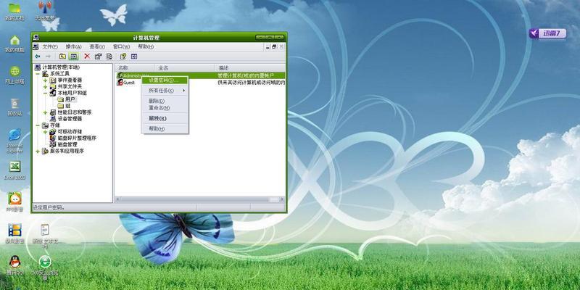Open the 操作 menu
580x290 pixels.
pos(74,46)
